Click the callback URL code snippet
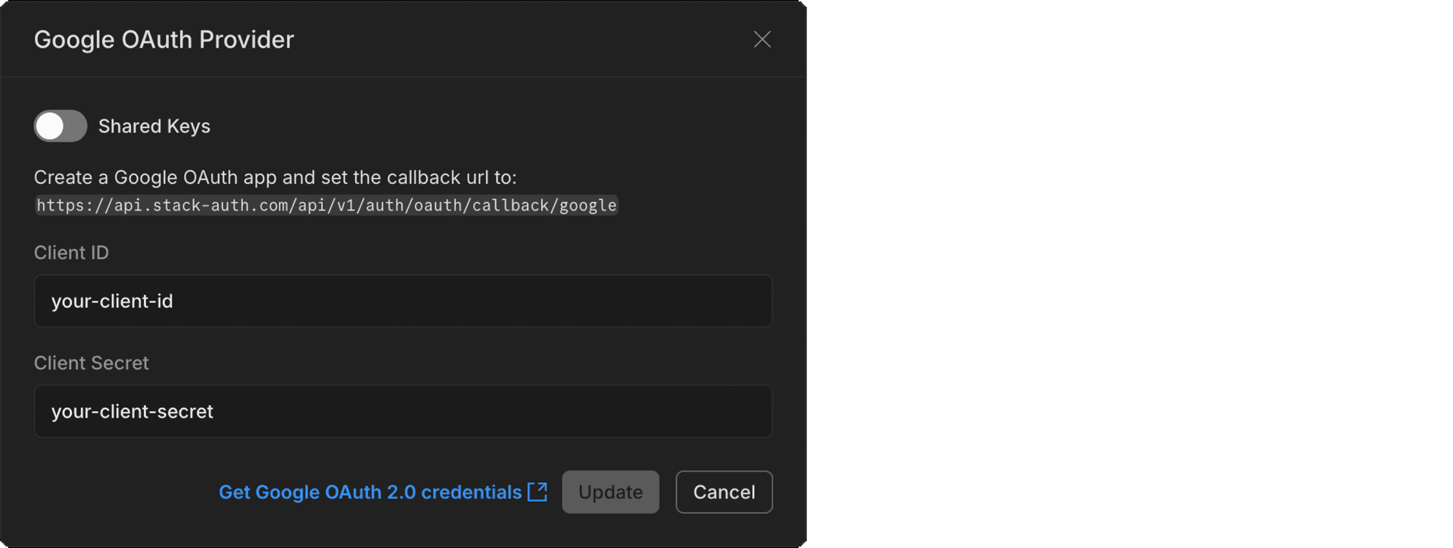Viewport: 1453px width, 548px height. pos(326,205)
